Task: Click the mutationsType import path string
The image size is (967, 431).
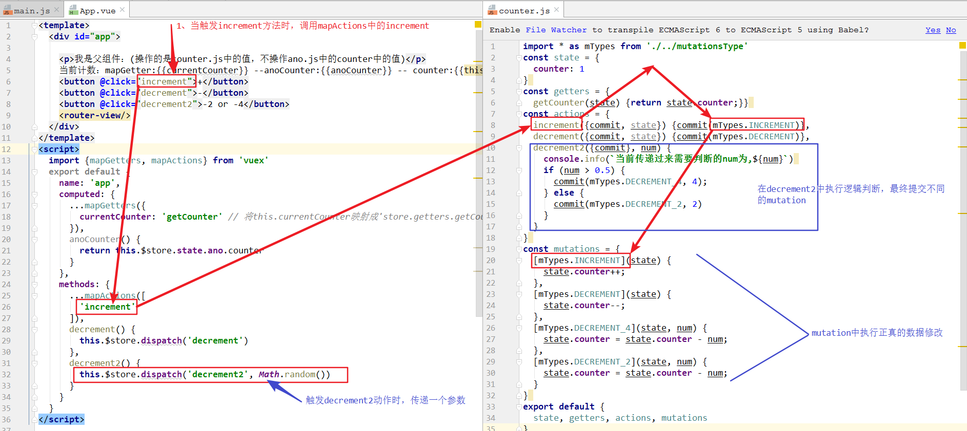Action: pos(697,46)
